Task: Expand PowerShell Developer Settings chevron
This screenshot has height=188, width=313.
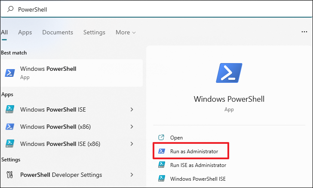Action: pyautogui.click(x=132, y=175)
